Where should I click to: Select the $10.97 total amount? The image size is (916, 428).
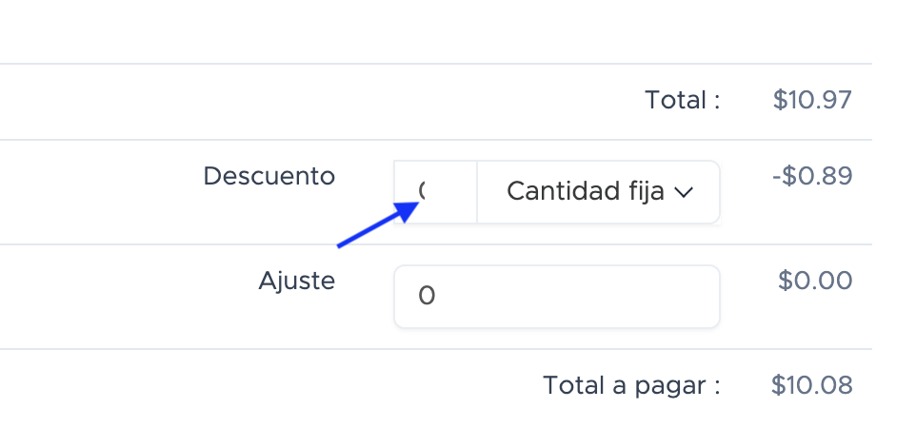tap(812, 99)
